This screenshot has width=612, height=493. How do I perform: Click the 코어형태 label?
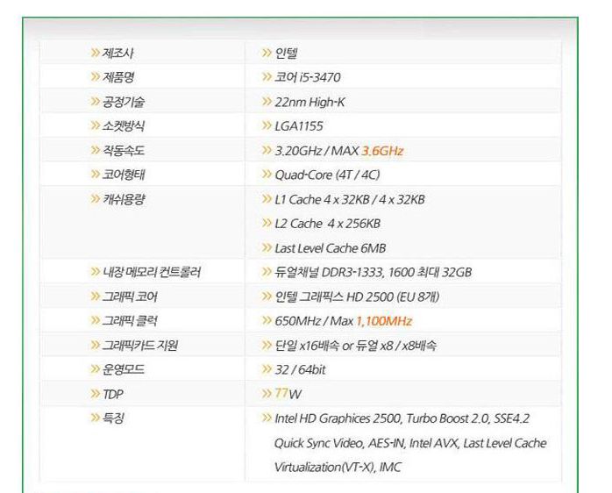point(124,175)
